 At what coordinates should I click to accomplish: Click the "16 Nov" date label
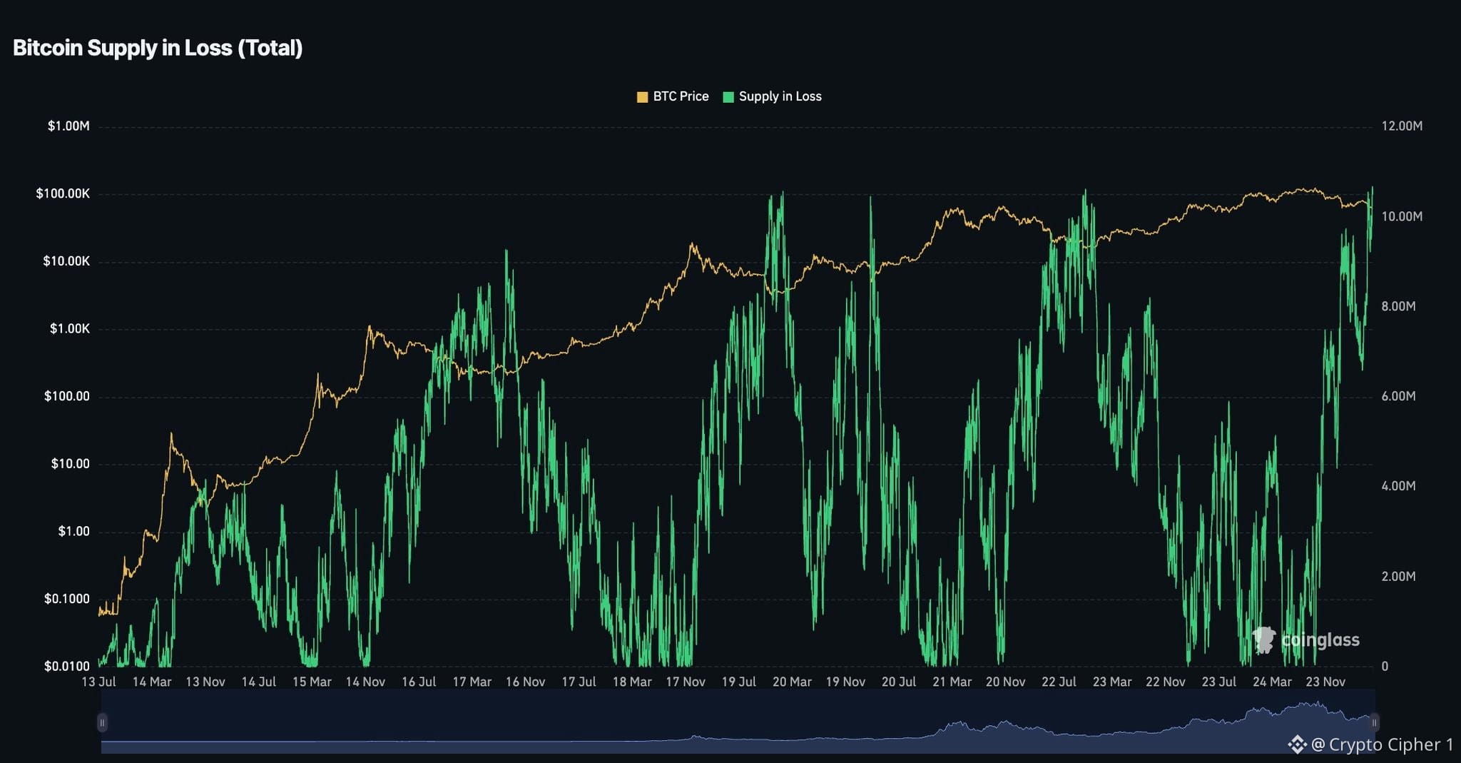coord(526,682)
